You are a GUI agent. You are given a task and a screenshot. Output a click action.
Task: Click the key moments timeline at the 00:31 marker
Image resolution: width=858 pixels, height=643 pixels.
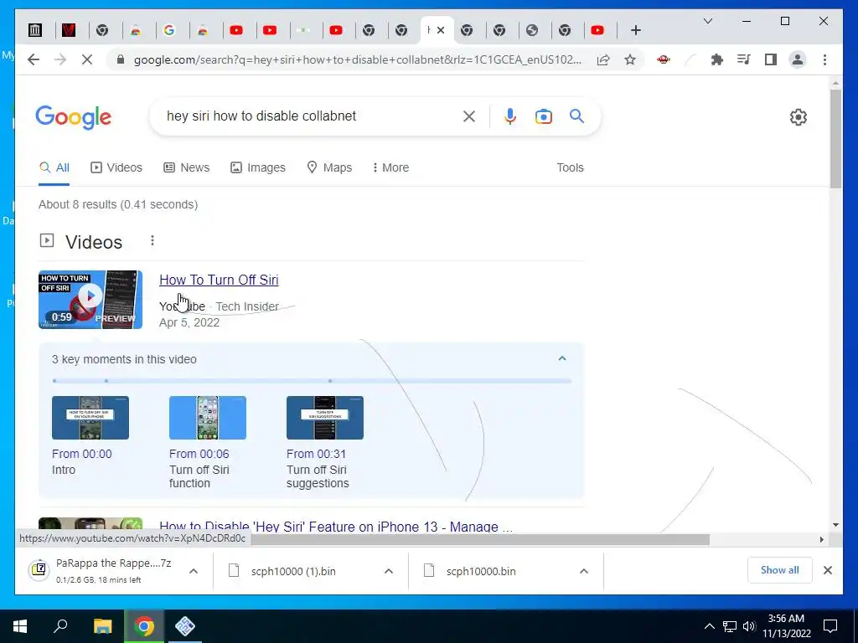pos(330,381)
